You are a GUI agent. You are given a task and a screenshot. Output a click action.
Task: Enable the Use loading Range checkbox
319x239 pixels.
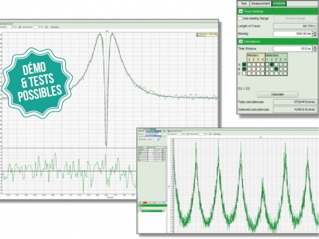pos(240,18)
